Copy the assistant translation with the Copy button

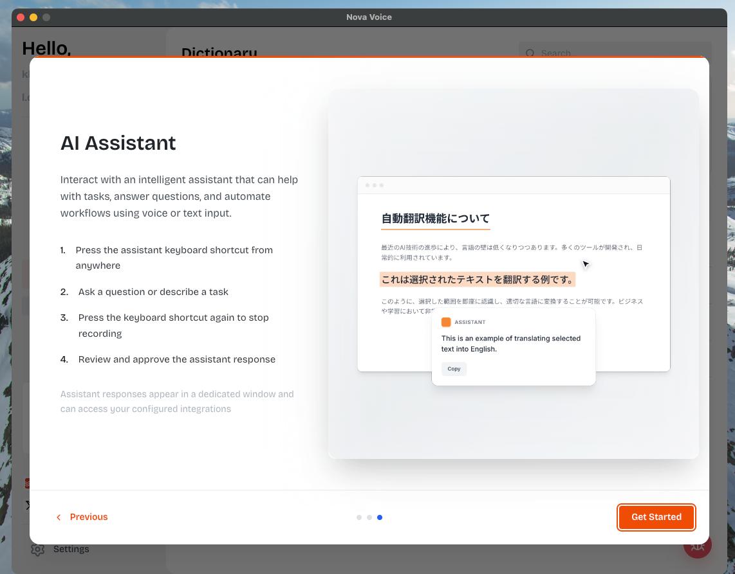(454, 369)
